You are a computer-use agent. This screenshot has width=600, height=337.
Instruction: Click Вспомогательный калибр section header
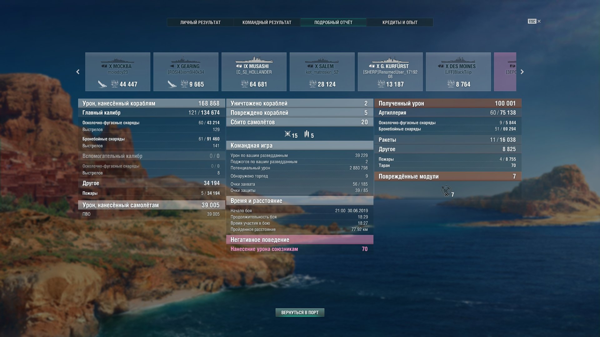click(x=152, y=156)
